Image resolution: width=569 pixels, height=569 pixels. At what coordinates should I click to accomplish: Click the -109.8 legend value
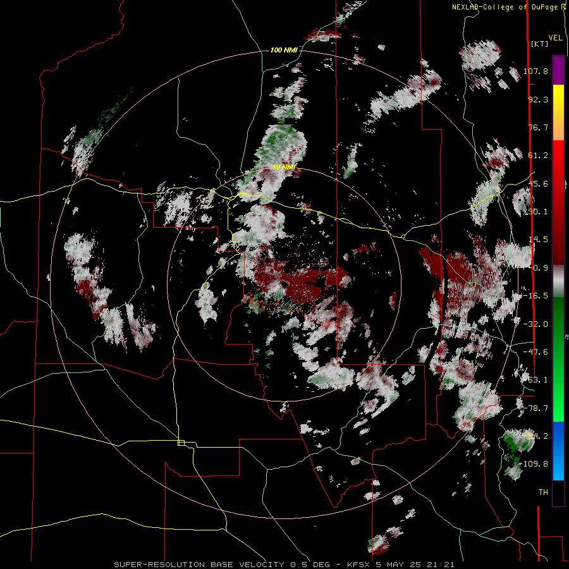534,464
